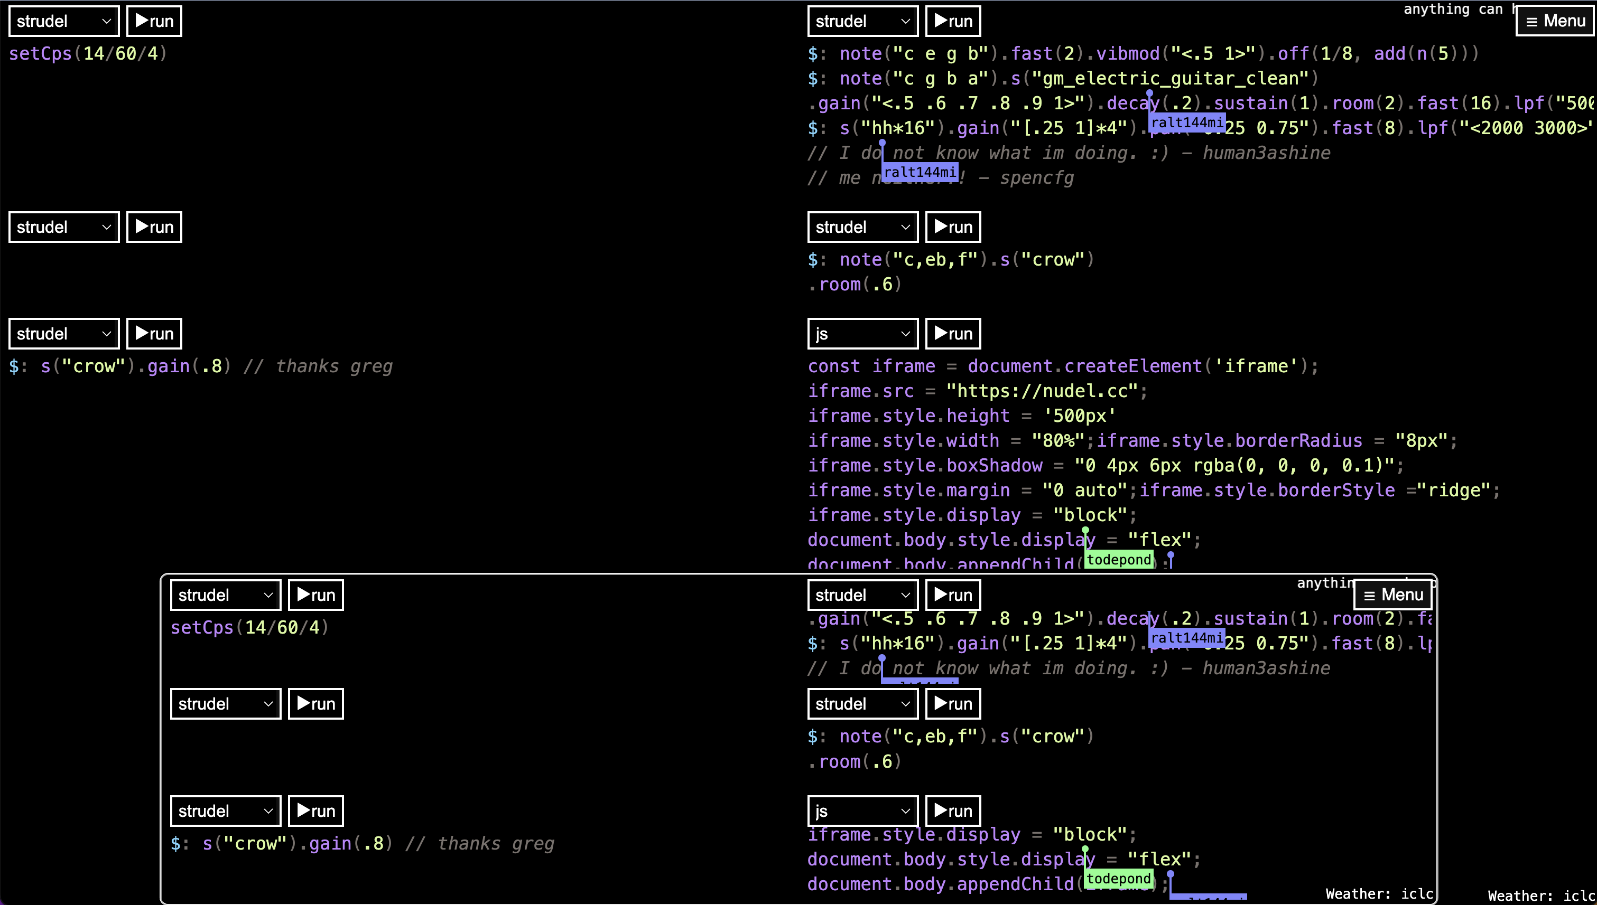Click embedded 'human3ashine' comment line
This screenshot has width=1597, height=905.
pyautogui.click(x=1069, y=668)
